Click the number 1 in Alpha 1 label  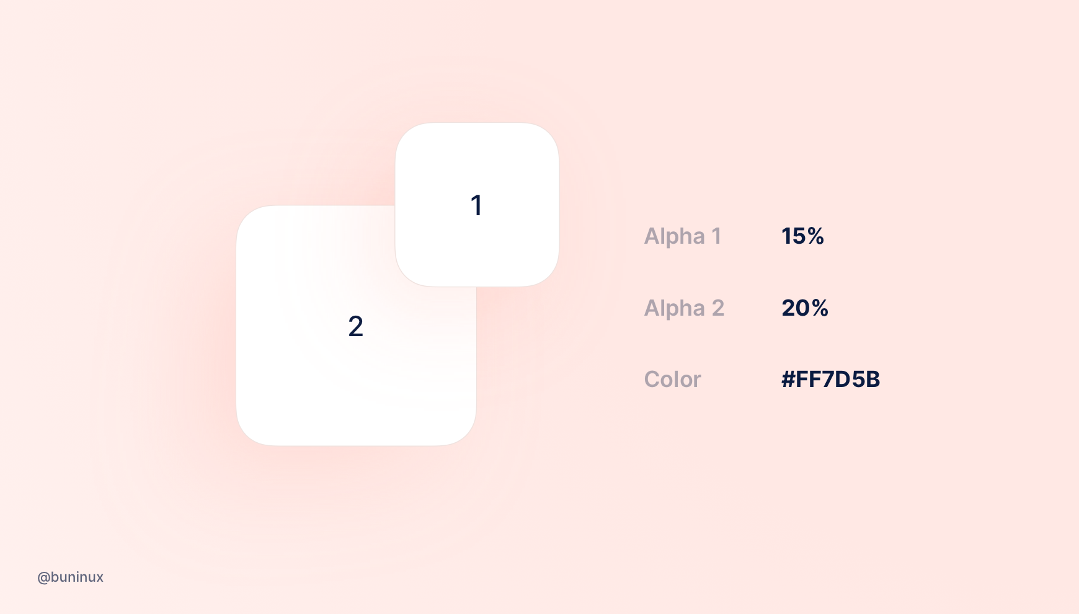tap(716, 236)
